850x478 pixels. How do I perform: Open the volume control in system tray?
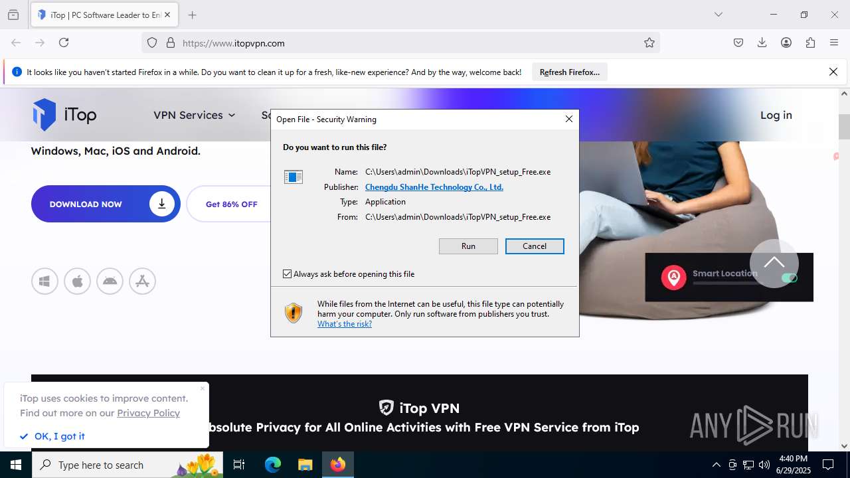point(764,465)
